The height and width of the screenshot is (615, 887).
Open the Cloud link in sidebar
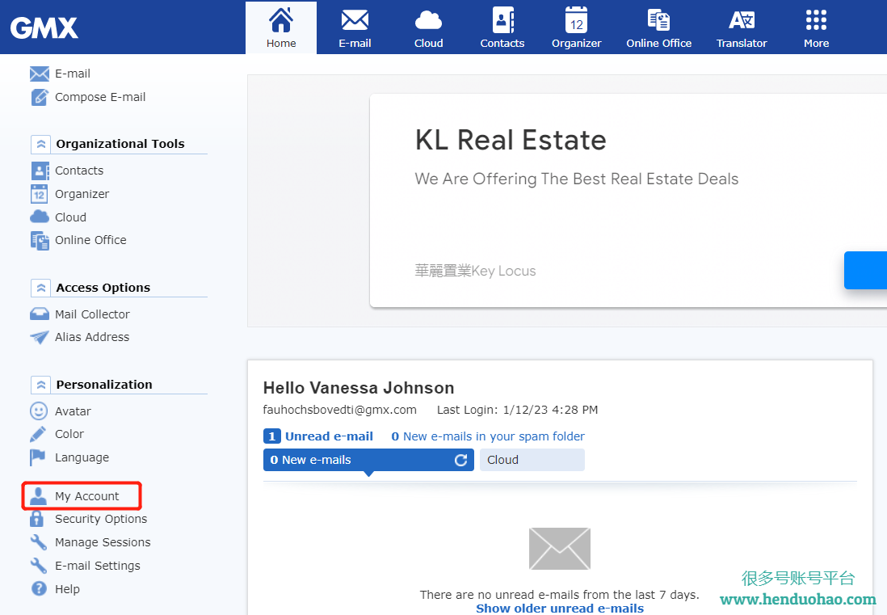point(71,217)
